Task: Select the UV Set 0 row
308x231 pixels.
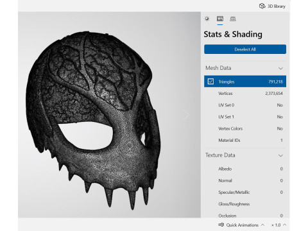Action: point(245,105)
